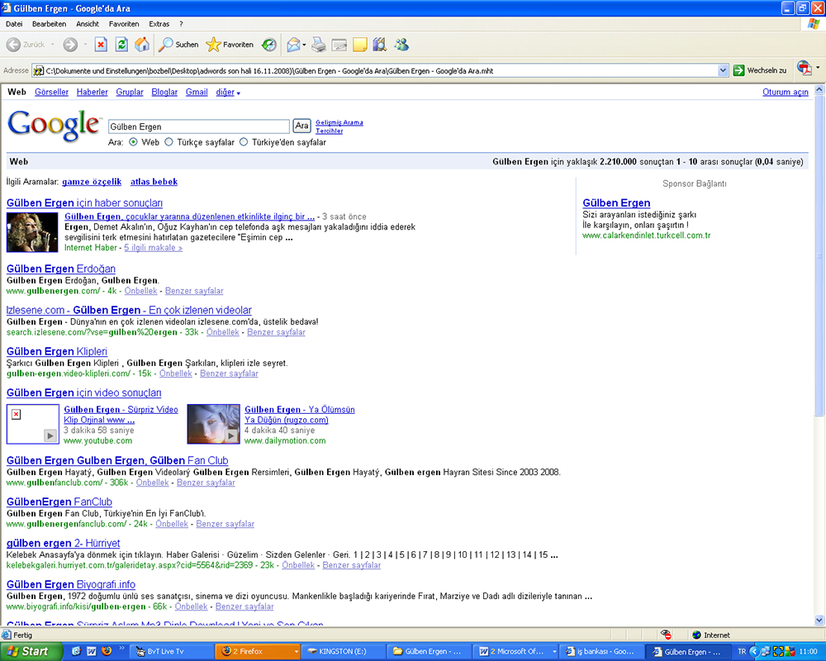The height and width of the screenshot is (661, 826).
Task: Open the Bearbeiten menu
Action: [x=49, y=24]
